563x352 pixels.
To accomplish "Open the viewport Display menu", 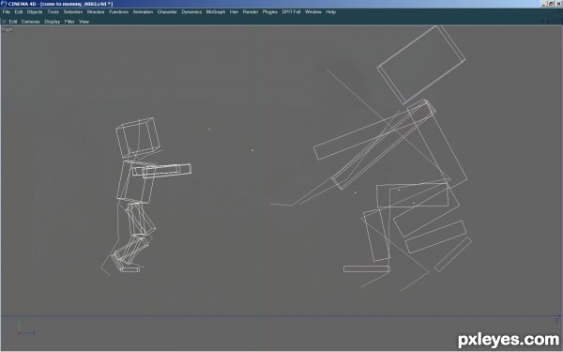I will (52, 22).
